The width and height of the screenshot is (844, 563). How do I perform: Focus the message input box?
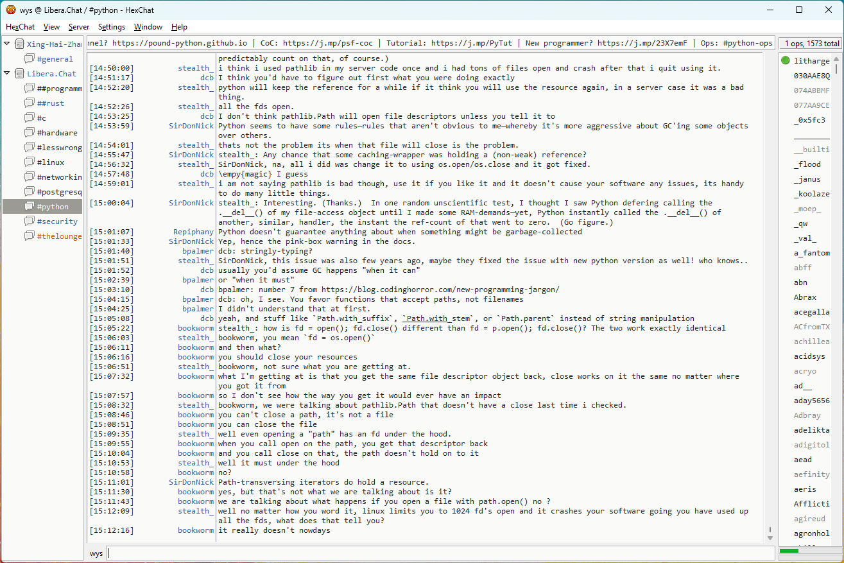pos(441,553)
